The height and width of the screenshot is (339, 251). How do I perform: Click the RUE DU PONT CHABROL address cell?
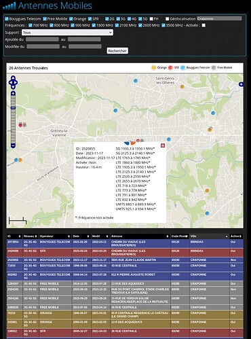tap(140, 291)
